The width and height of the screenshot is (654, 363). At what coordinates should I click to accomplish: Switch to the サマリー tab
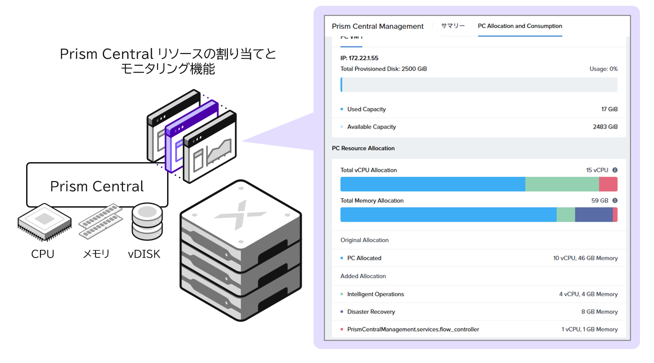point(454,26)
